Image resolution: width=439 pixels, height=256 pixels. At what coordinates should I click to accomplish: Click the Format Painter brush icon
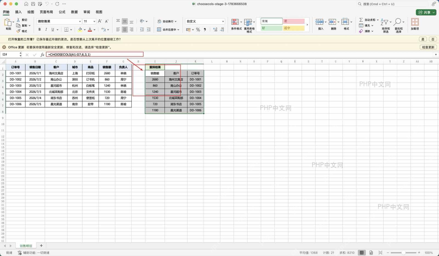point(18,31)
